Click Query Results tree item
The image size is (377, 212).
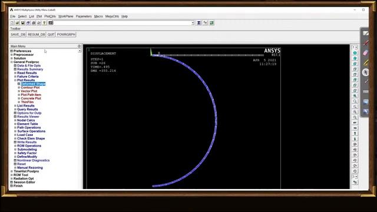28,109
